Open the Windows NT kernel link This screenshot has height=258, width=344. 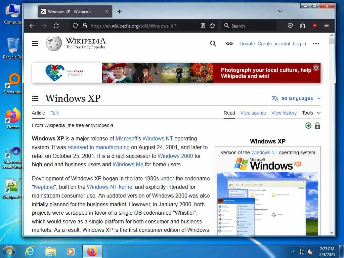(x=110, y=187)
